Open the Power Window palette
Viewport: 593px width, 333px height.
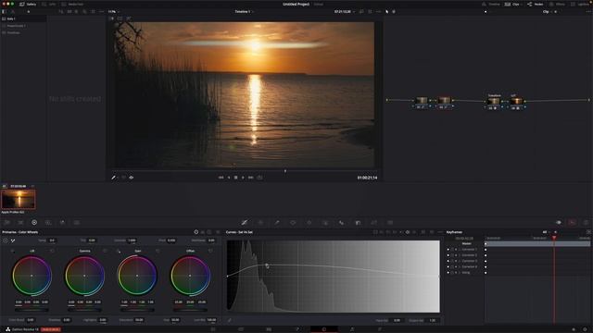(x=293, y=223)
